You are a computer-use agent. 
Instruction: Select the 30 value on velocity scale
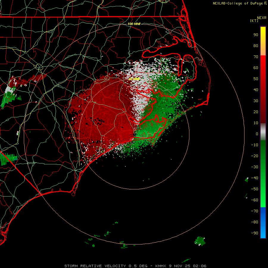256,101
